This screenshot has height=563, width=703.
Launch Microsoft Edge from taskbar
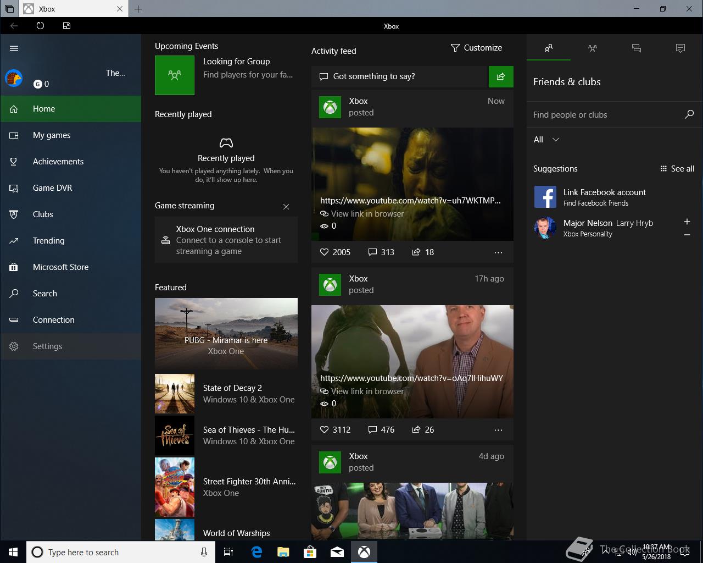point(256,552)
